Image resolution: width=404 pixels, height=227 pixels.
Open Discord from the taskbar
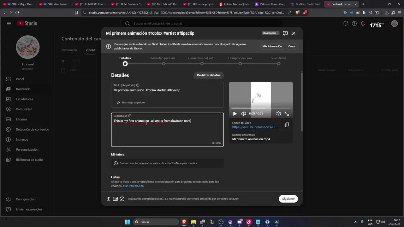click(240, 222)
